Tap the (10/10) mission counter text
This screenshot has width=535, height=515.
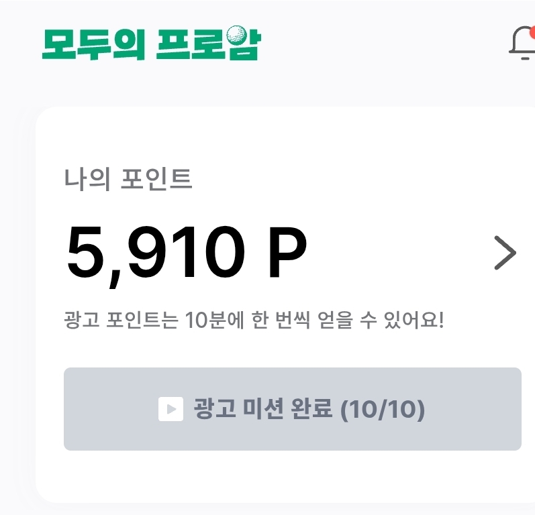[x=383, y=409]
